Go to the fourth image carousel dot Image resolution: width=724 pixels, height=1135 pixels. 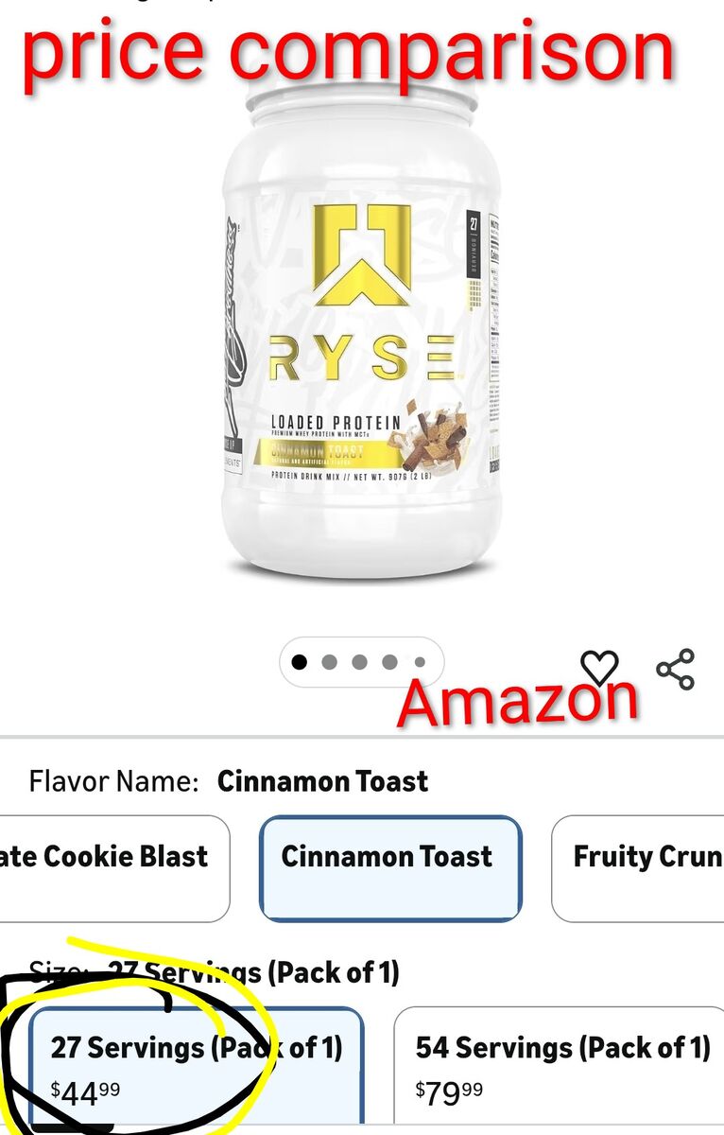click(389, 662)
